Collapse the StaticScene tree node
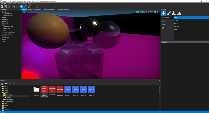Viewport: 209px width, 113px height. [x=1, y=12]
